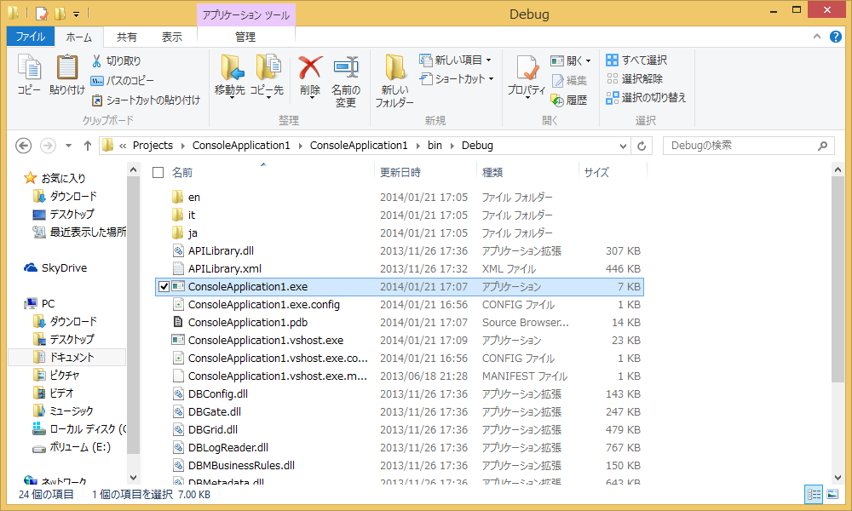This screenshot has height=511, width=852.
Task: Click the Paste (貼り付け) ribbon icon
Action: 67,75
